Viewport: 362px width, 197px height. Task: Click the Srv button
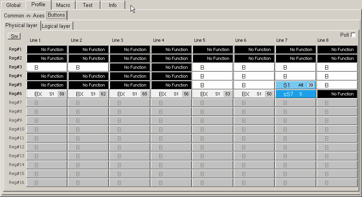(14, 36)
